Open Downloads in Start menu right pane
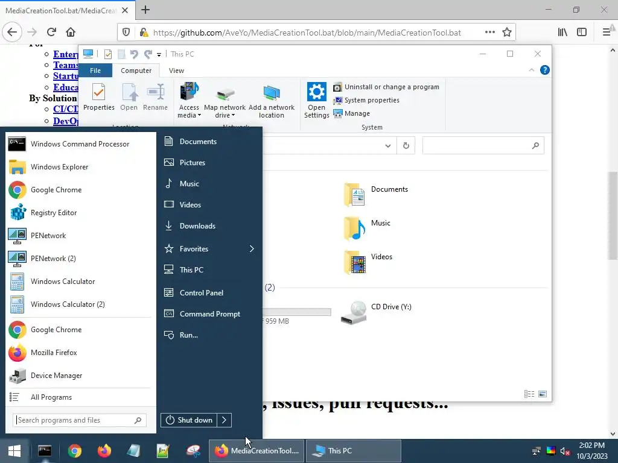The height and width of the screenshot is (463, 618). pos(209,226)
